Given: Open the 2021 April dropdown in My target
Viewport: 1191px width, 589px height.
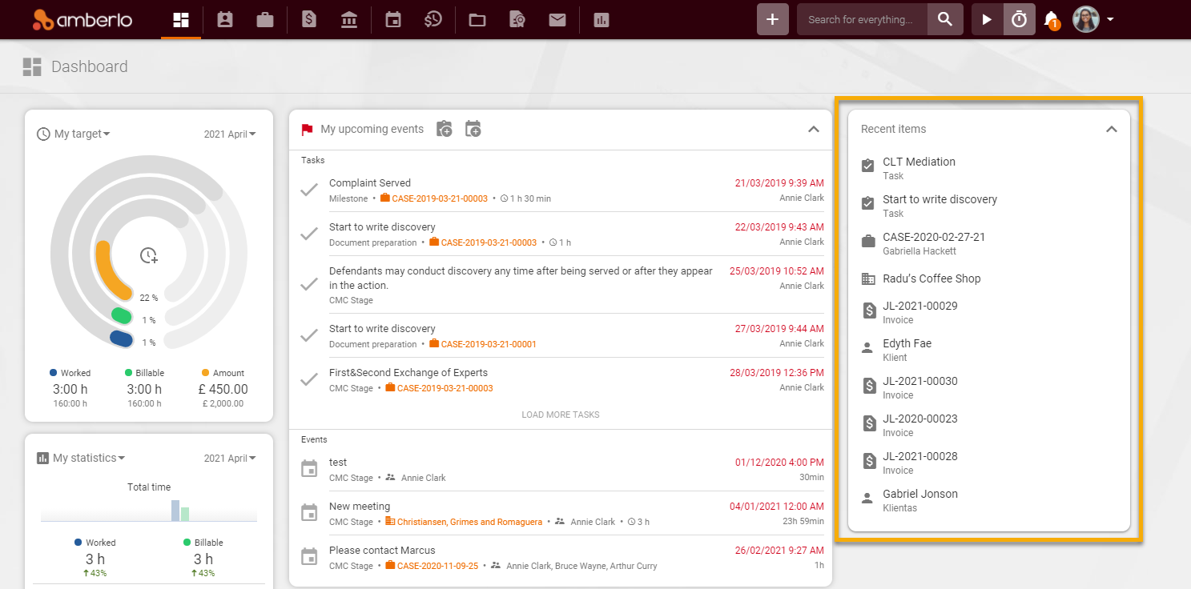Looking at the screenshot, I should click(x=230, y=134).
